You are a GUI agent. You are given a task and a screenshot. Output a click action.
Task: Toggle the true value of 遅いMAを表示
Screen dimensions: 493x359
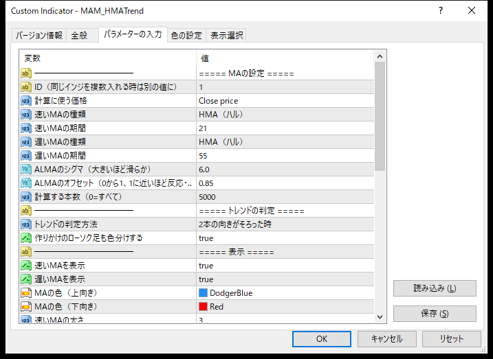[x=285, y=279]
